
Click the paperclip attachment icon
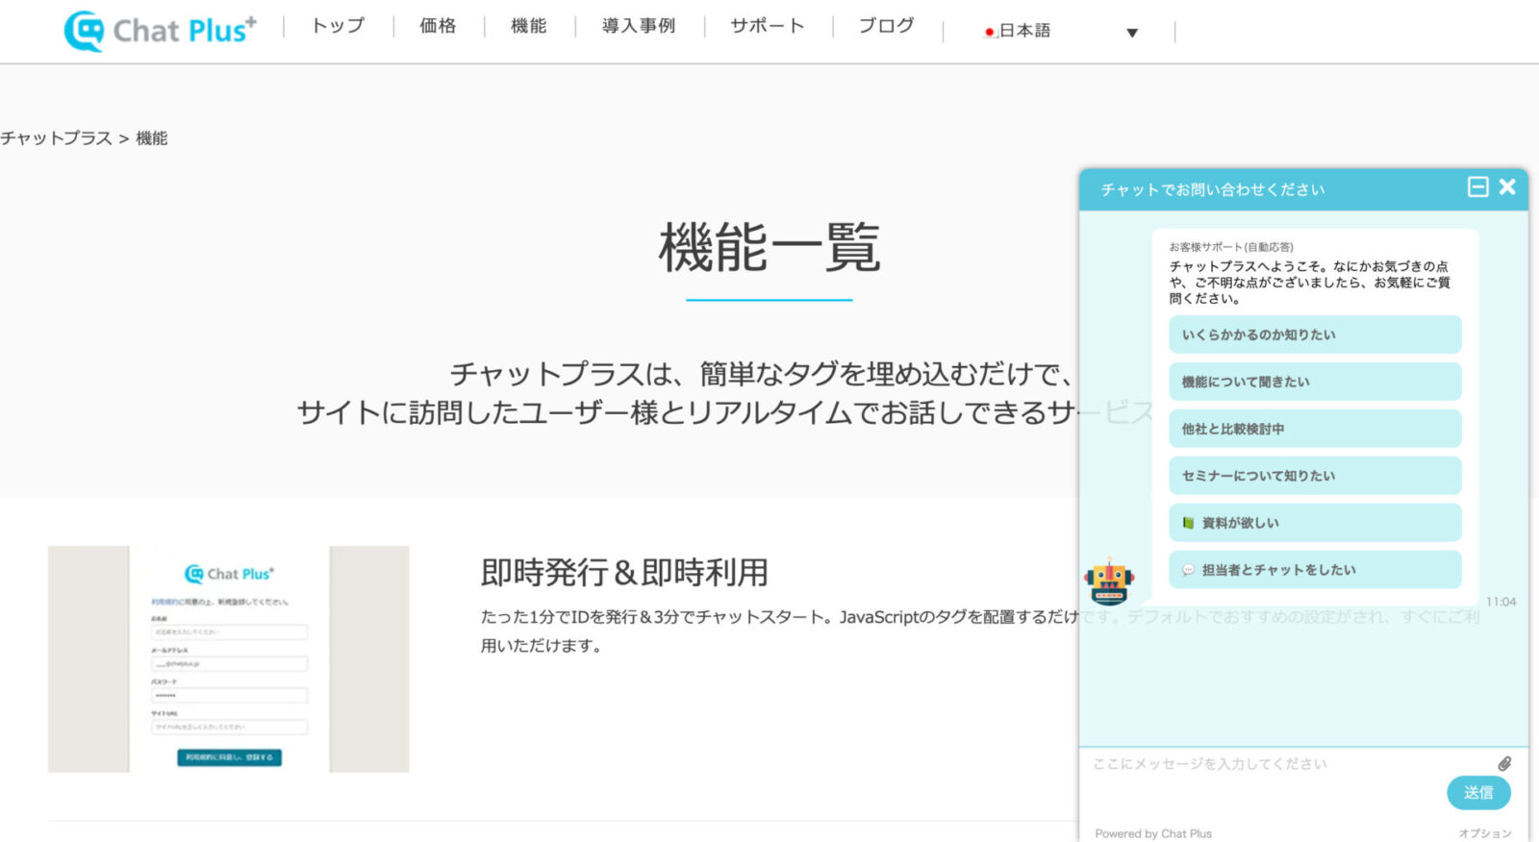1504,763
